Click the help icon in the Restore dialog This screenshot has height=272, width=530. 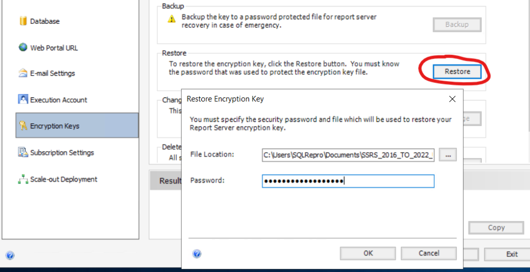(x=197, y=254)
